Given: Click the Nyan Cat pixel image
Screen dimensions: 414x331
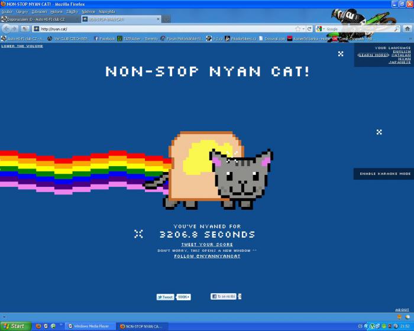Looking at the screenshot, I should (220, 171).
